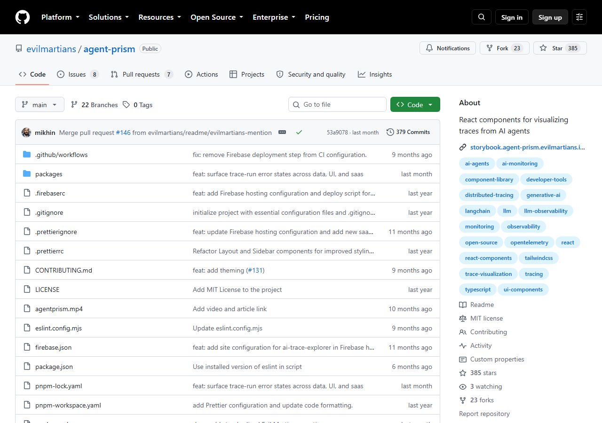602x423 pixels.
Task: View the 379 Commits history link
Action: (408, 132)
